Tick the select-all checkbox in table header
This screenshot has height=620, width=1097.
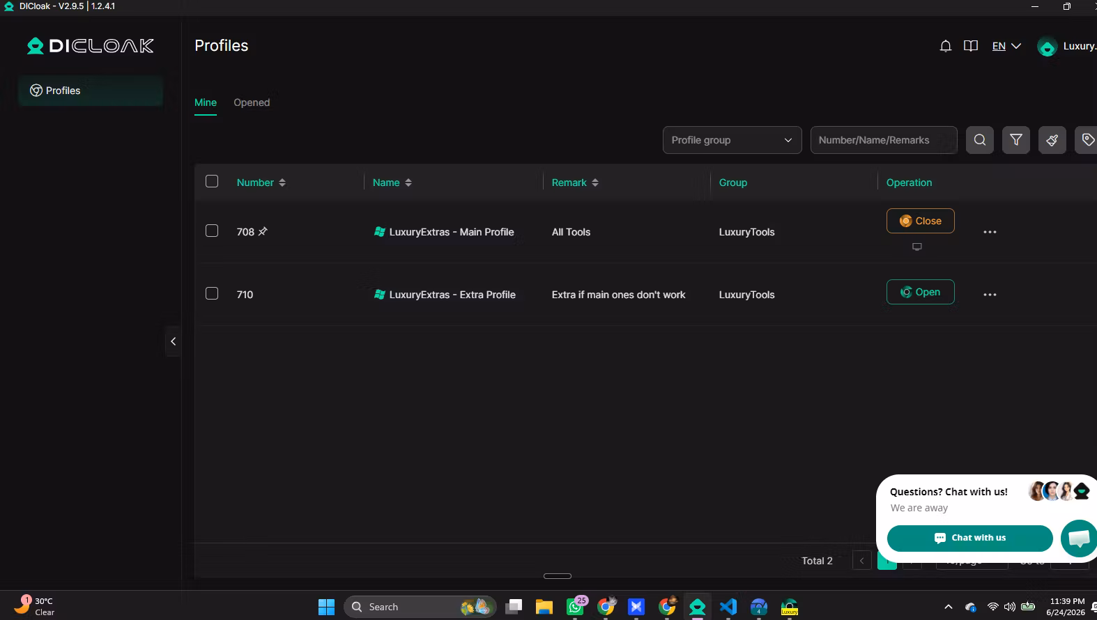(x=212, y=182)
